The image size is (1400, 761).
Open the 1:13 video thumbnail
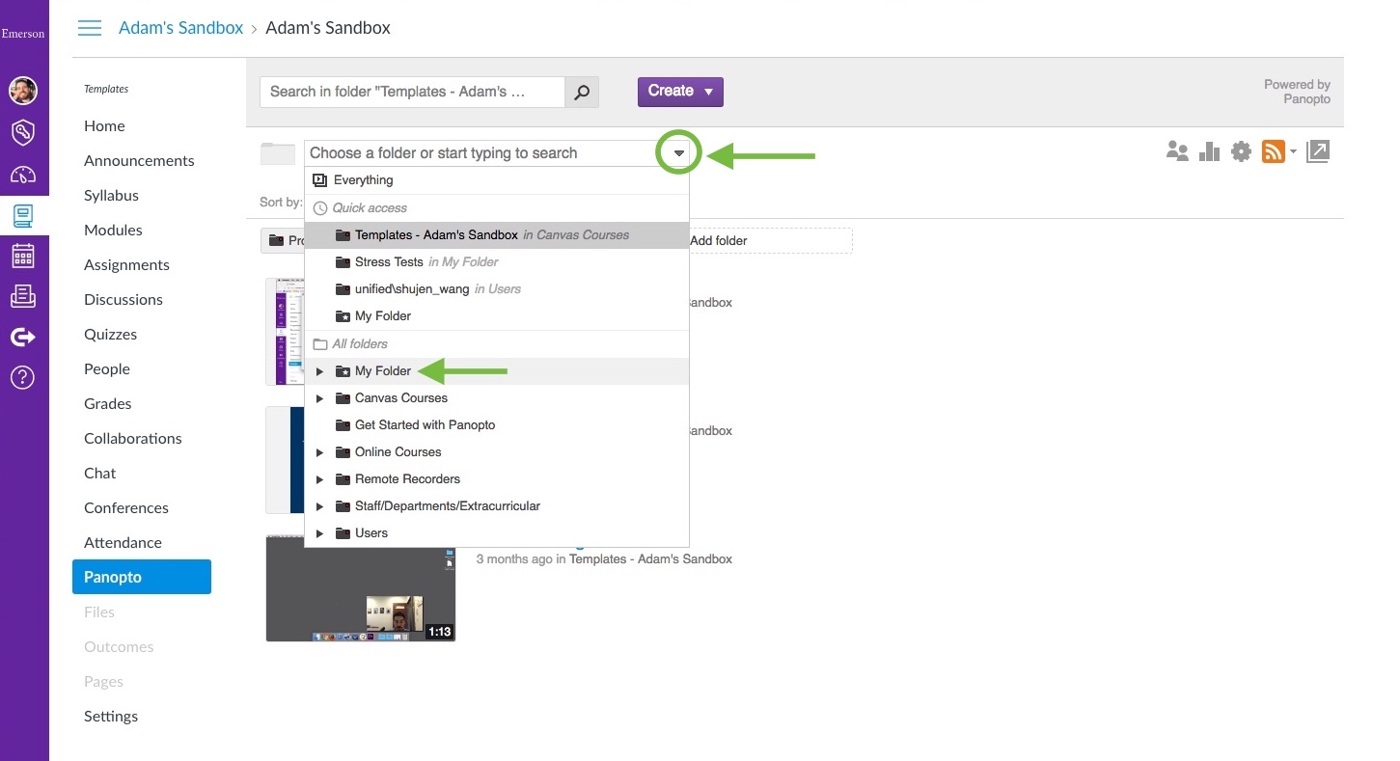tap(361, 587)
